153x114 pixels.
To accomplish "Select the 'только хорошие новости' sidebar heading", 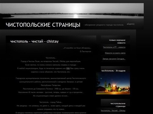I will coord(117,41).
